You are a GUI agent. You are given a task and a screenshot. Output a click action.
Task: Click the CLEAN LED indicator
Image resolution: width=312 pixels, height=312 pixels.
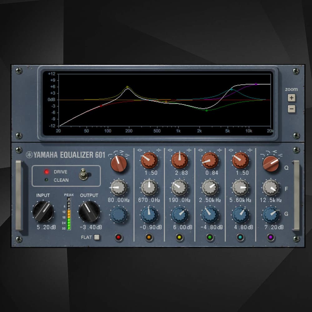46,180
